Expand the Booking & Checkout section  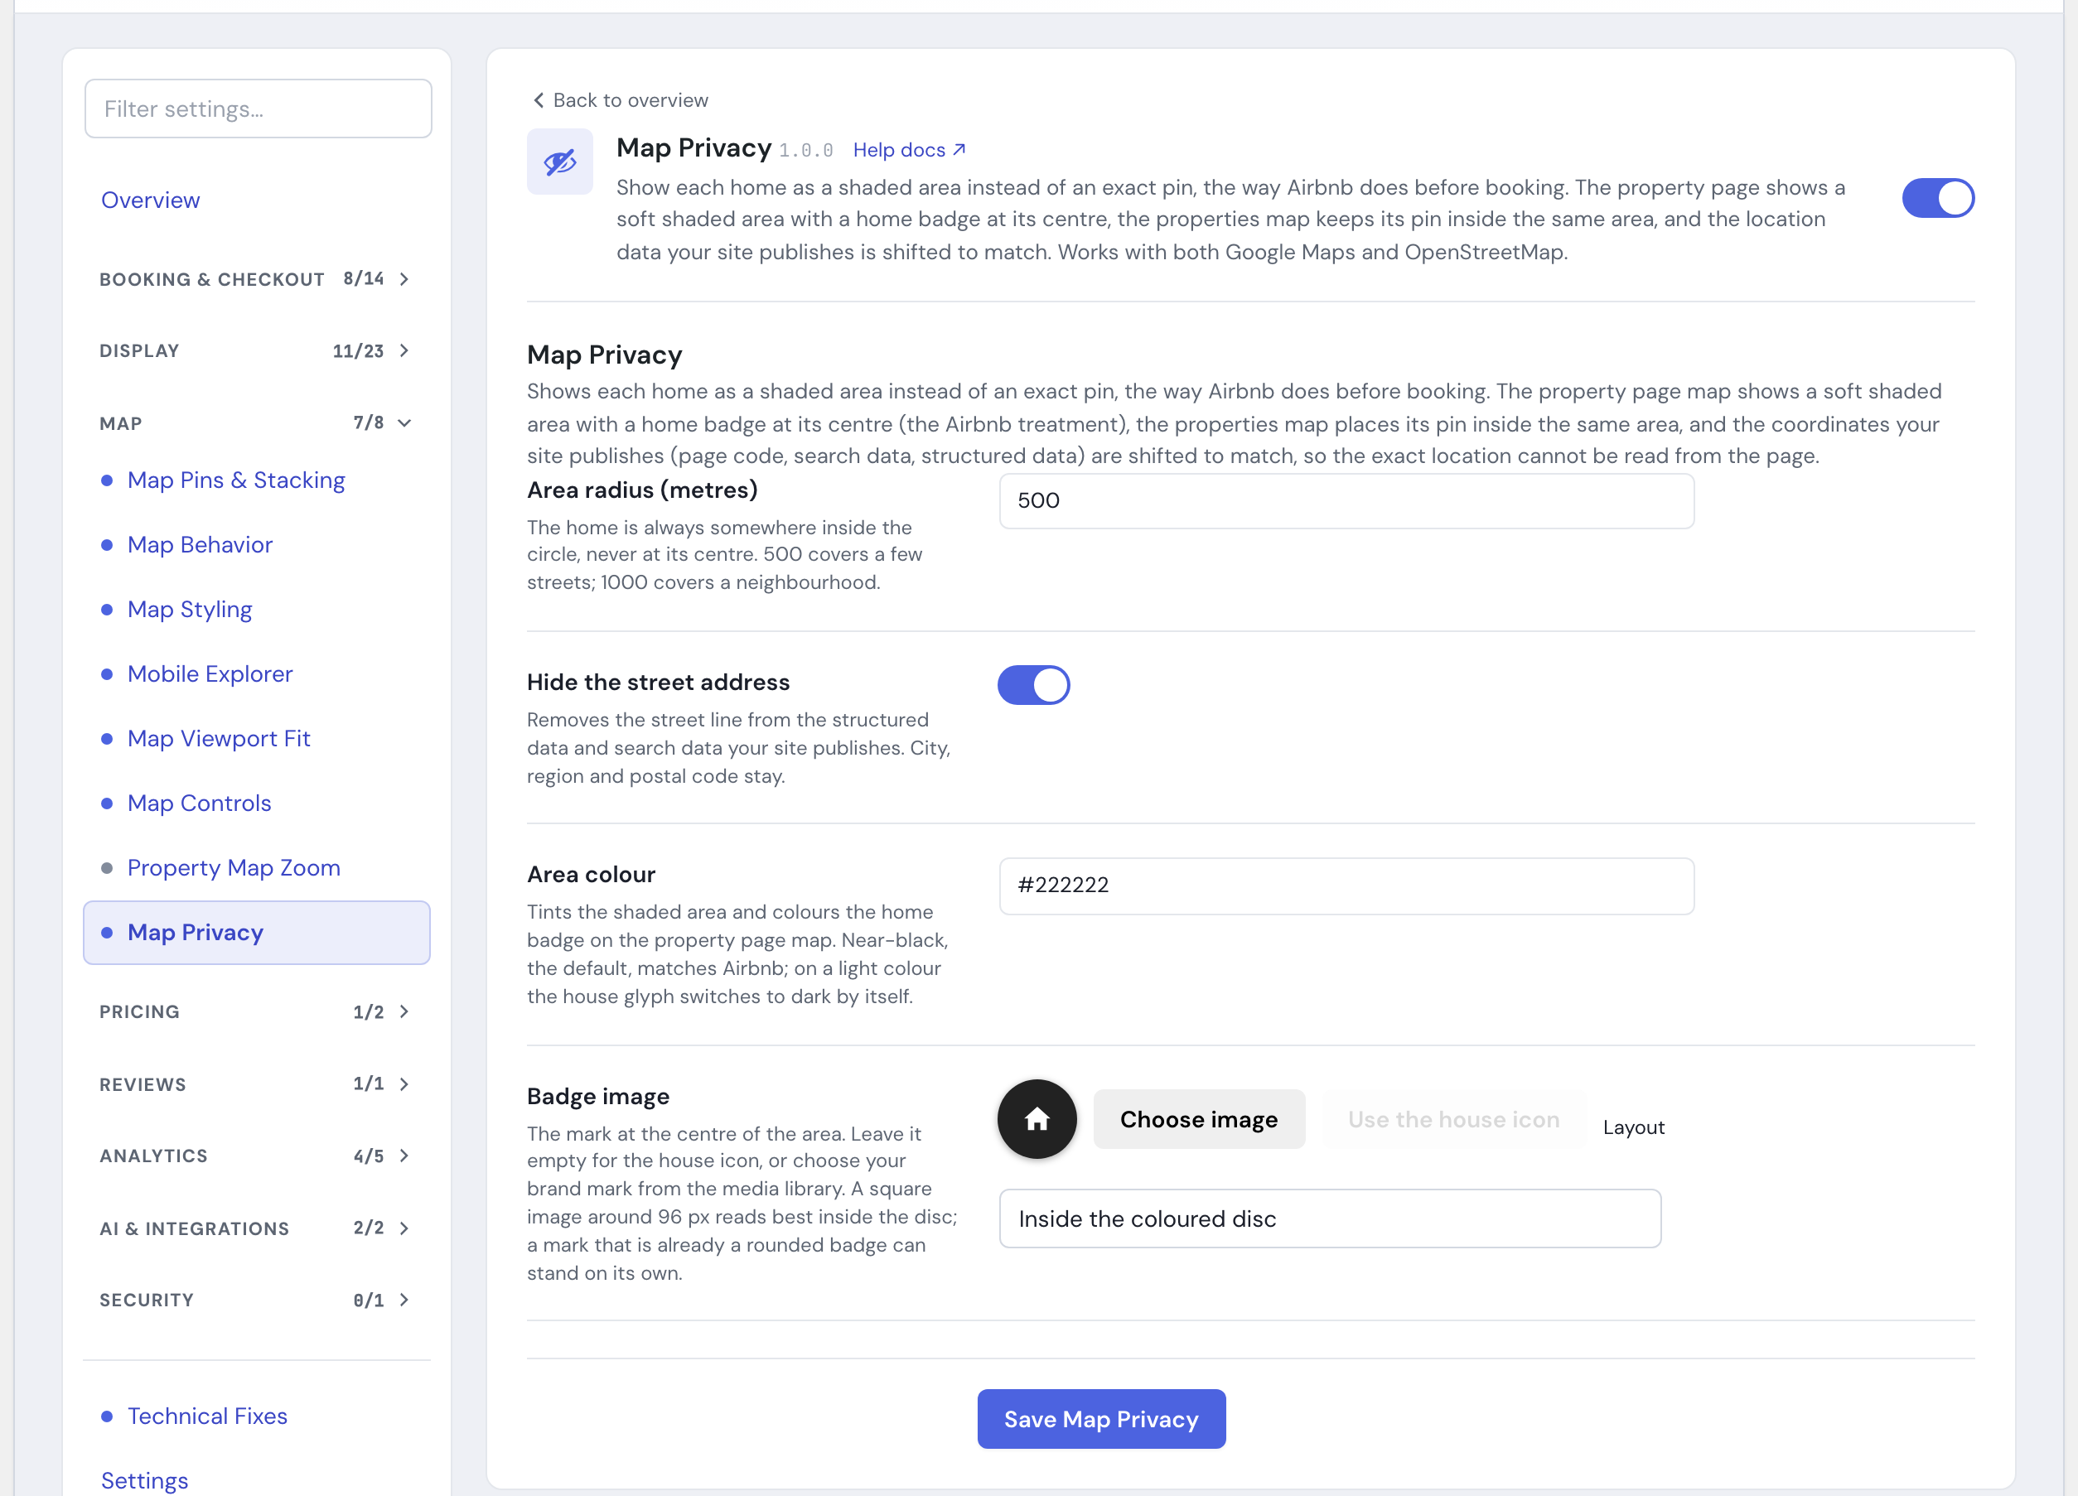click(x=256, y=278)
